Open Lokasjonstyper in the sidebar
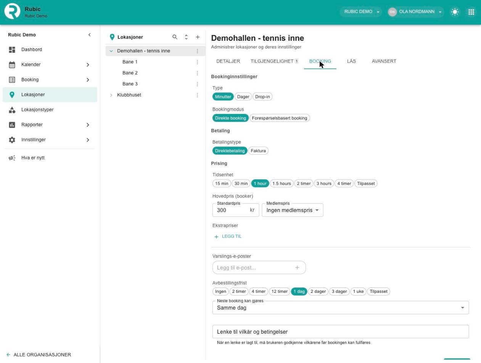 50,110
